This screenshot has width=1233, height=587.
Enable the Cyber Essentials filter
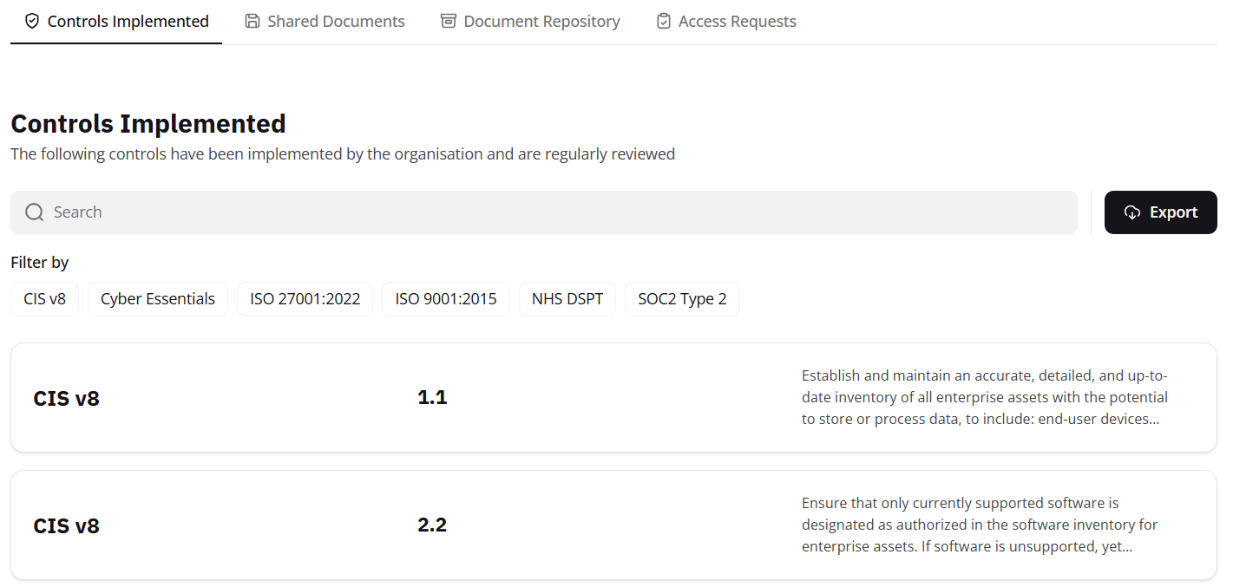[157, 299]
